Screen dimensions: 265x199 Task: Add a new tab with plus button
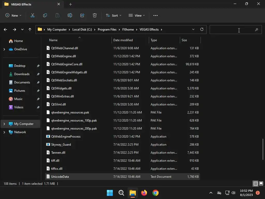click(70, 4)
